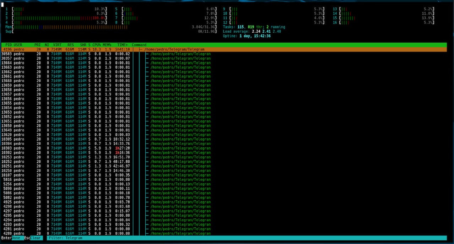Image resolution: width=454 pixels, height=244 pixels.
Task: Select process row with PID 5256
Action: click(224, 184)
